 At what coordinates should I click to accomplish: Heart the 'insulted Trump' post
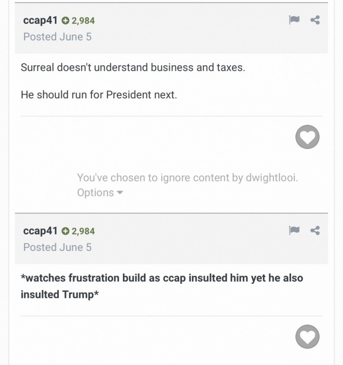[x=307, y=337]
